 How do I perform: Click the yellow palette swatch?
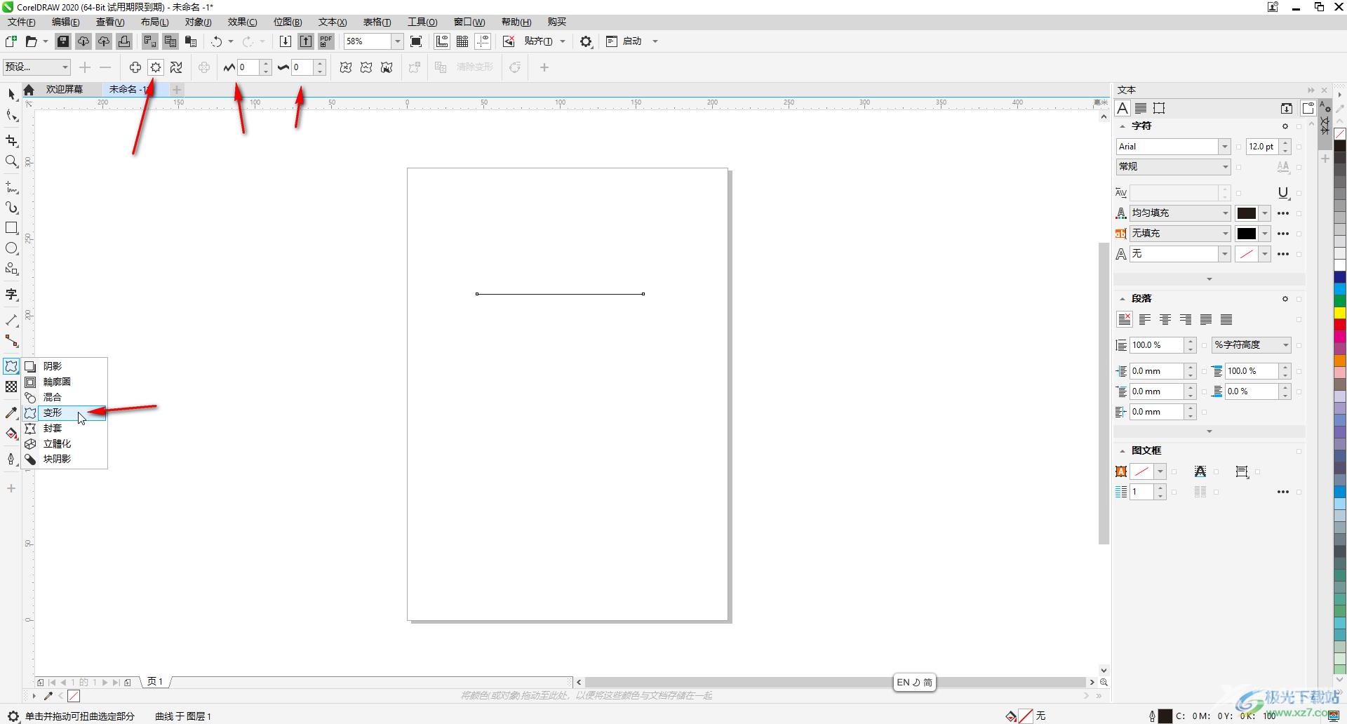tap(1340, 312)
